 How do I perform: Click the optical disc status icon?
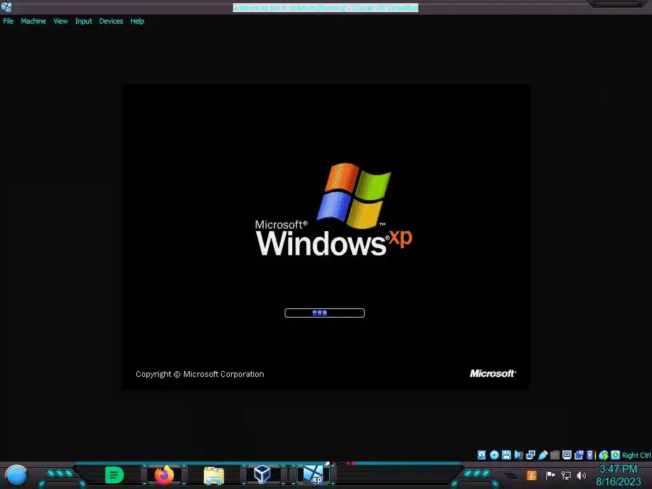494,455
